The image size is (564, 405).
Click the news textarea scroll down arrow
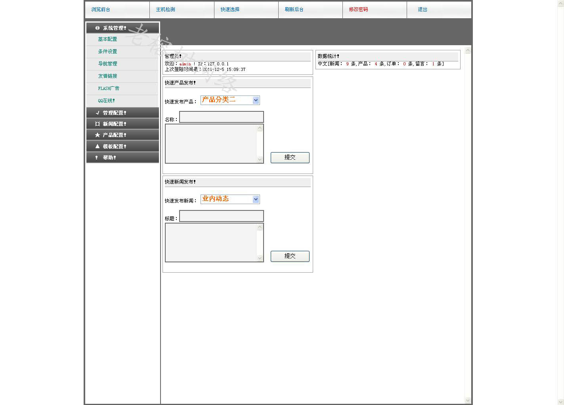coord(260,258)
